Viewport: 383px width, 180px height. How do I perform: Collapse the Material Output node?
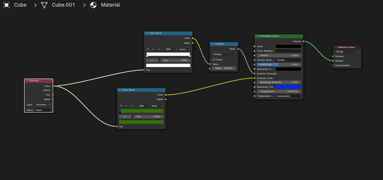[336, 47]
